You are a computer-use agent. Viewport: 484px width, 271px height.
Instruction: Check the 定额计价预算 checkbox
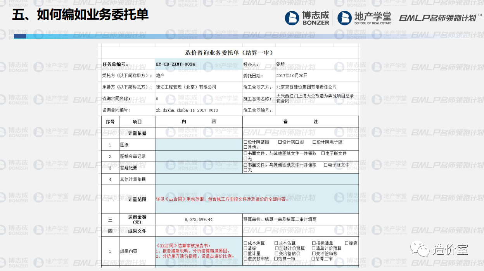277,248
